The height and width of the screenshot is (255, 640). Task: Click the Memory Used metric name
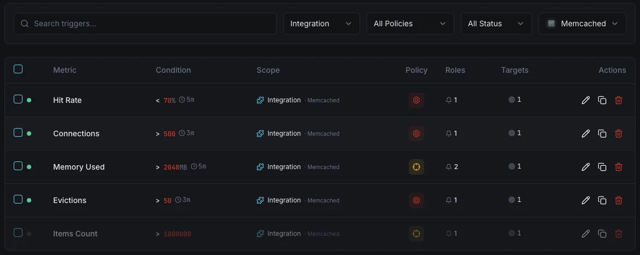pyautogui.click(x=79, y=167)
